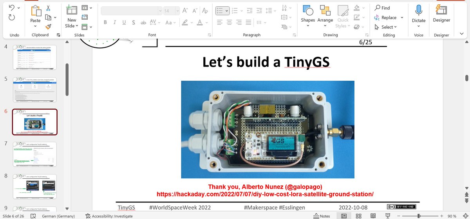Open Shapes gallery
Viewport: 470px width, 219px height.
pos(308,16)
